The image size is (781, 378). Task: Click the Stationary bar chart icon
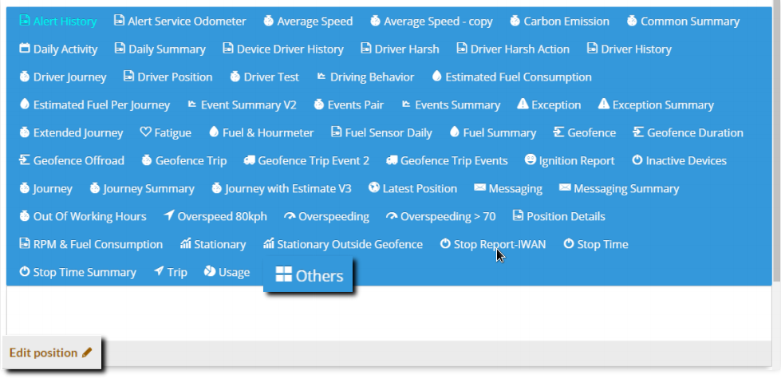(186, 245)
